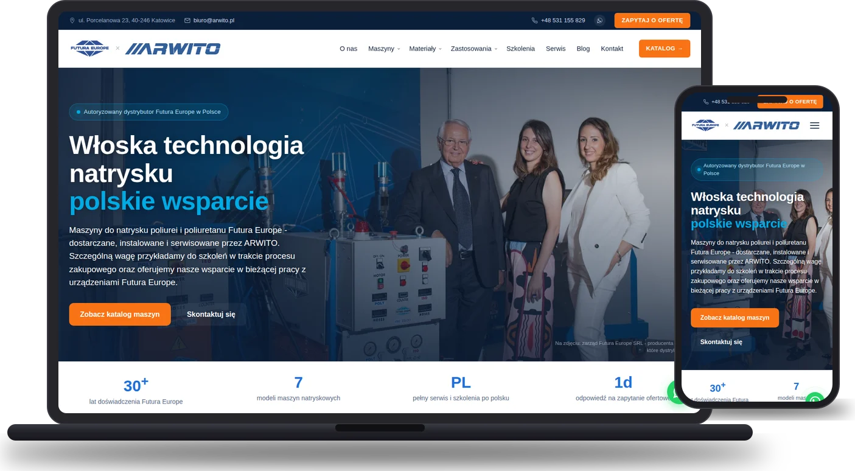Open the Serwis menu item
The width and height of the screenshot is (855, 471).
[556, 49]
